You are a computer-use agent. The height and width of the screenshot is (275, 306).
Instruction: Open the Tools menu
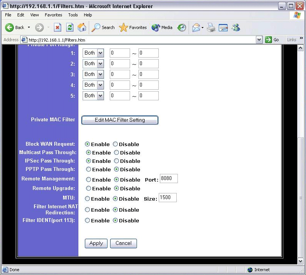point(73,15)
